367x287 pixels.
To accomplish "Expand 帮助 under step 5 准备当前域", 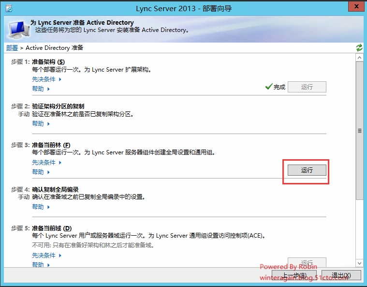I will pyautogui.click(x=41, y=265).
